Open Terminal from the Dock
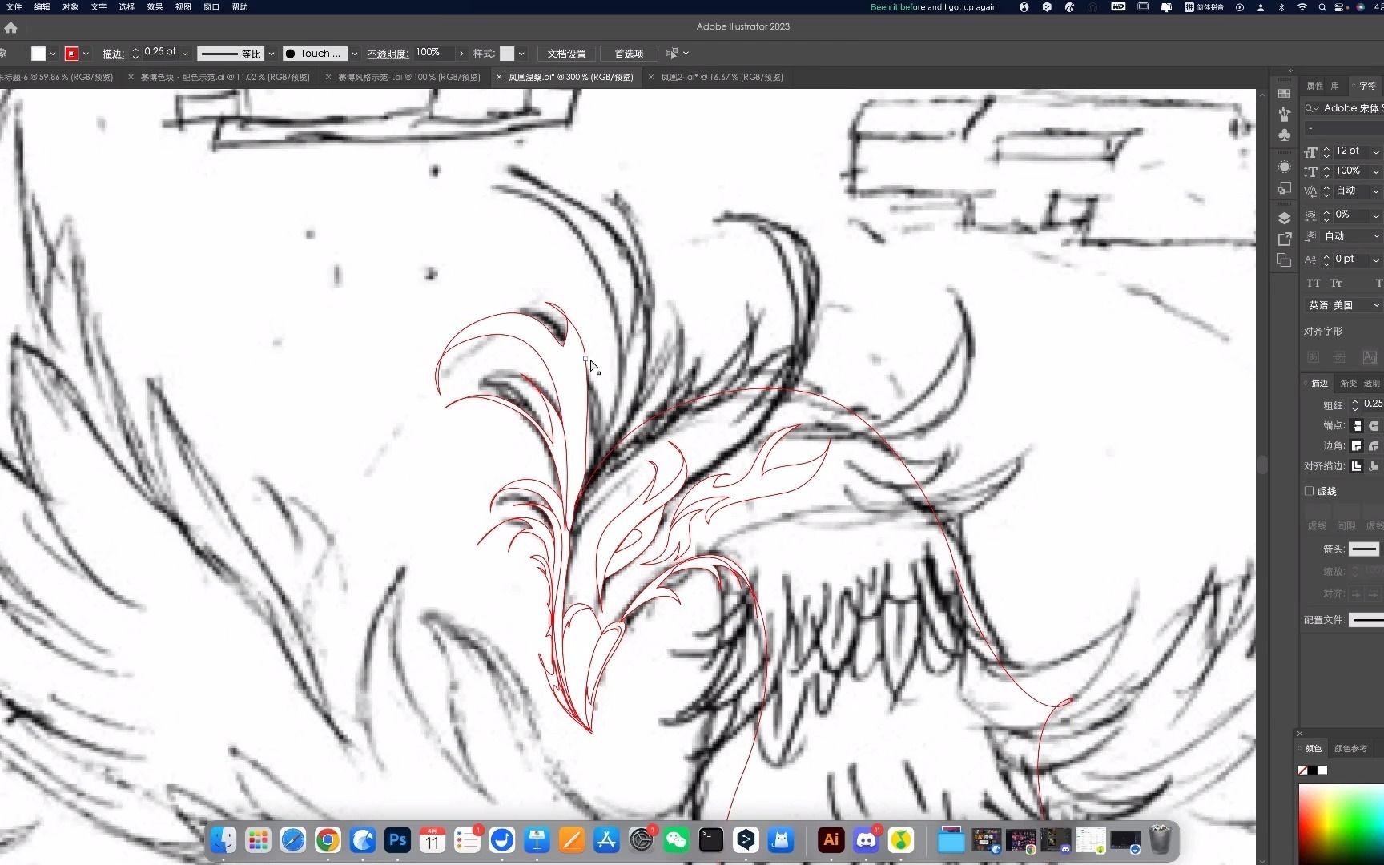This screenshot has height=865, width=1384. (711, 840)
